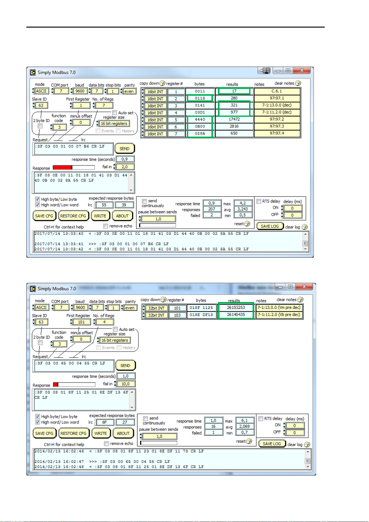The height and width of the screenshot is (522, 369).
Task: Click bytes cell 03D1
Action: [200, 112]
